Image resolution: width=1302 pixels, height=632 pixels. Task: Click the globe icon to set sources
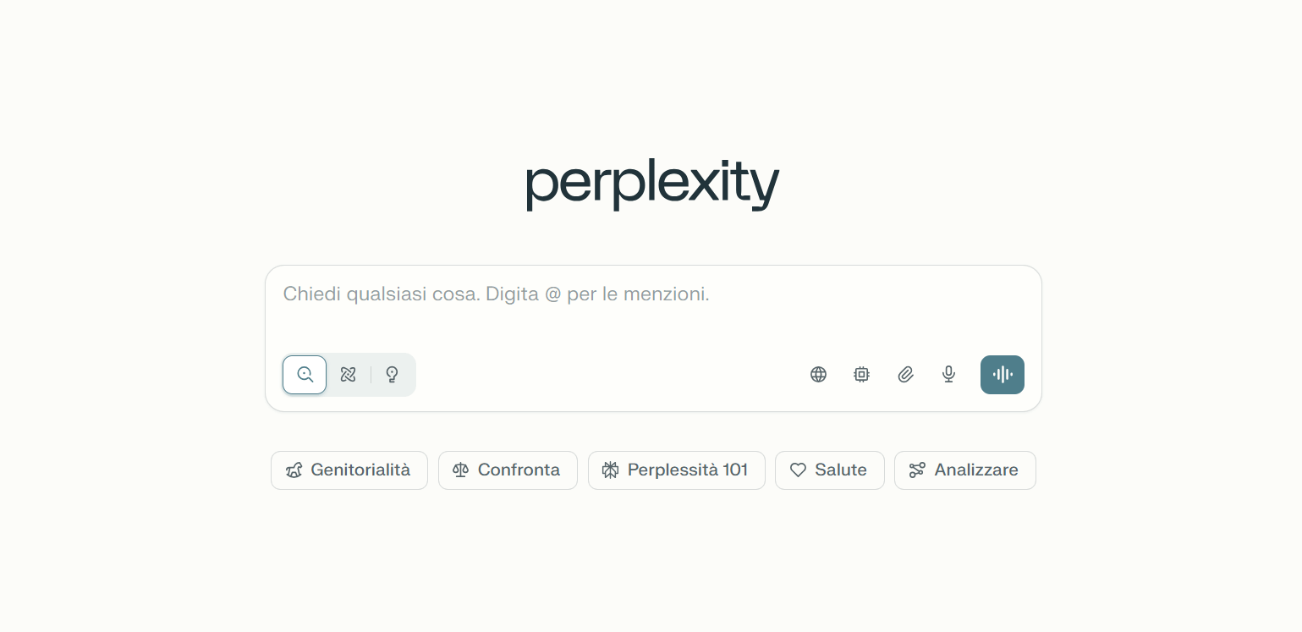tap(818, 374)
